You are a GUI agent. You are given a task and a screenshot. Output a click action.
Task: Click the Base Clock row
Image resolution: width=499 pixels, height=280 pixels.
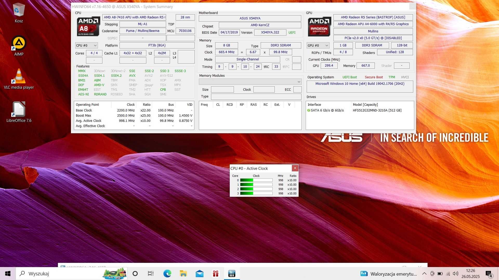pos(134,110)
